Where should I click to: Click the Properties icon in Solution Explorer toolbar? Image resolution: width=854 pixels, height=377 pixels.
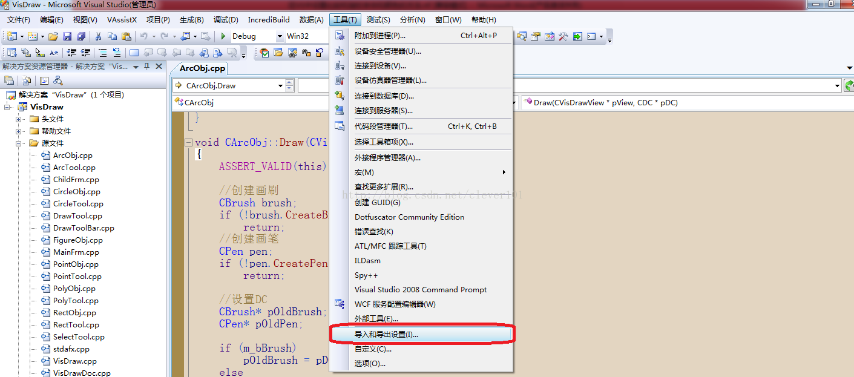(x=8, y=80)
